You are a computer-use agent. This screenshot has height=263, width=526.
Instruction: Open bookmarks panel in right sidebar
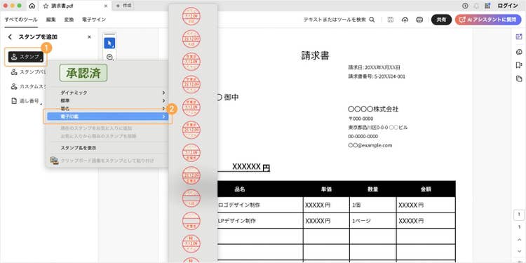point(519,65)
